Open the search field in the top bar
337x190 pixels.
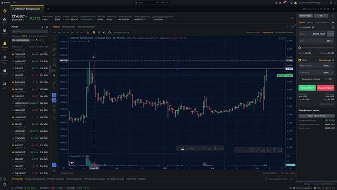pos(152,3)
